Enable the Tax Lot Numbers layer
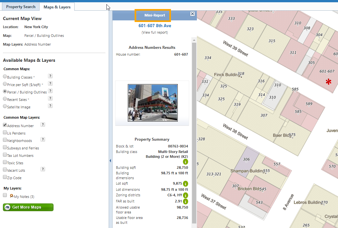Viewport: 338px width, 228px height. [x=5, y=155]
